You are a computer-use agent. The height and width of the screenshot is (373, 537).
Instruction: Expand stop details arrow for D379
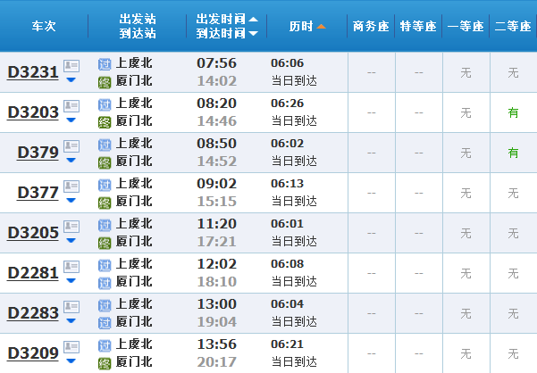tap(71, 160)
